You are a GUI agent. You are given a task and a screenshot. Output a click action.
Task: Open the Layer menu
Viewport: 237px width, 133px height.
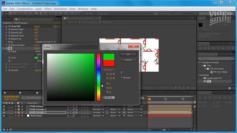(39, 9)
